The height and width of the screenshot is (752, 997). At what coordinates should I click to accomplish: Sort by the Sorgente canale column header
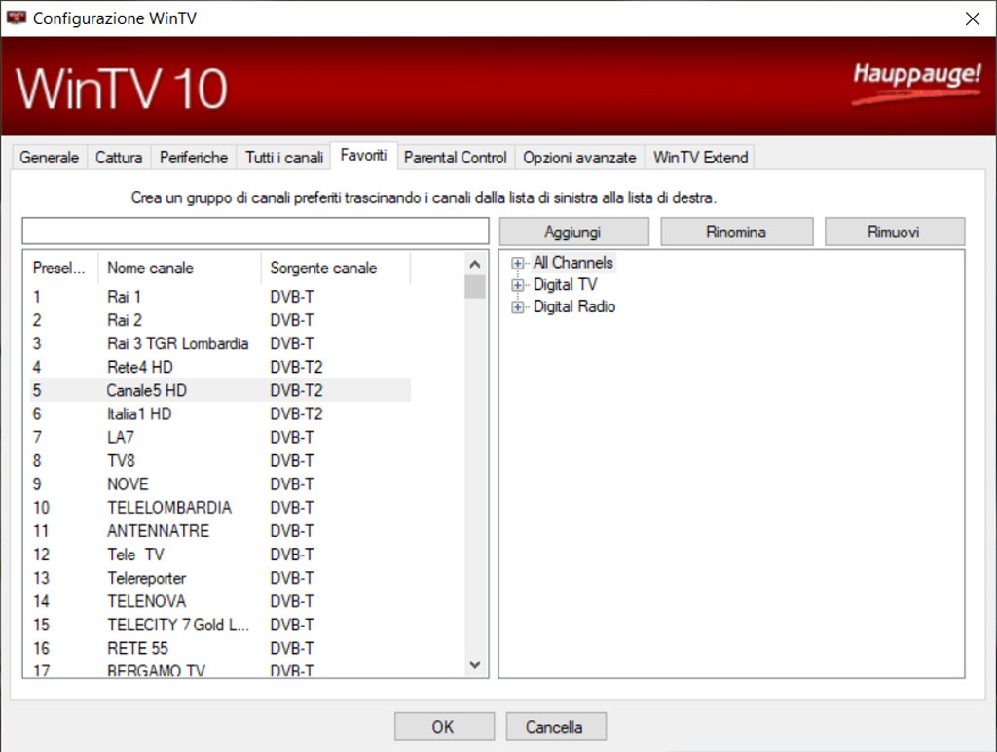pyautogui.click(x=336, y=269)
